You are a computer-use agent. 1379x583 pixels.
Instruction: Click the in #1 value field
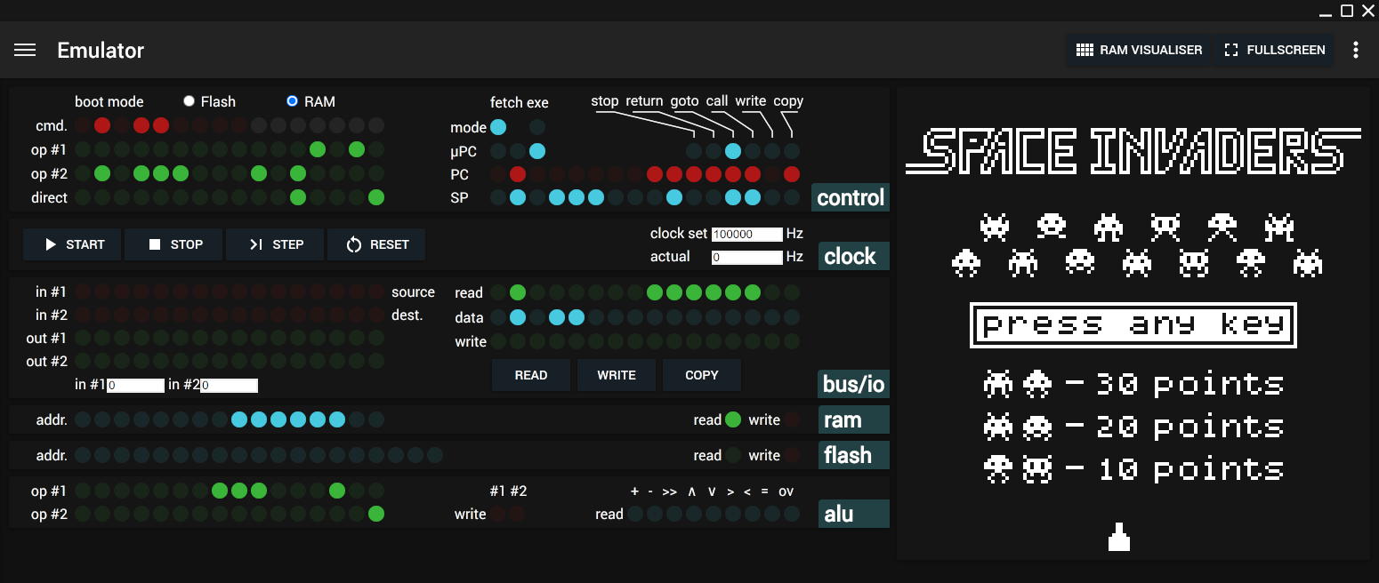[135, 386]
